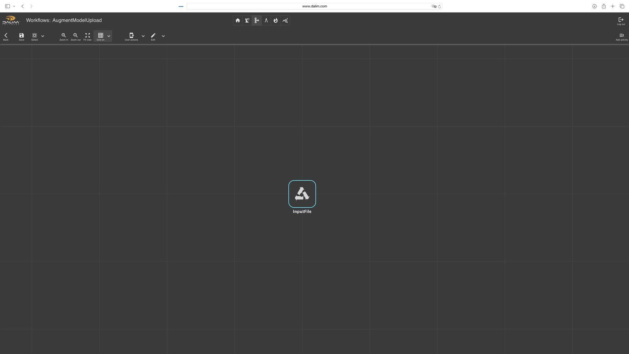Expand the Select options chevron
Image resolution: width=629 pixels, height=354 pixels.
click(43, 36)
